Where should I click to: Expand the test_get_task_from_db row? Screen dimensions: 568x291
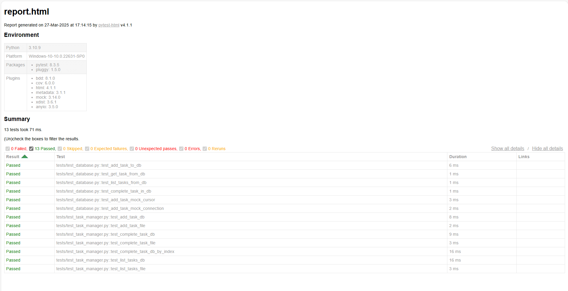point(101,174)
